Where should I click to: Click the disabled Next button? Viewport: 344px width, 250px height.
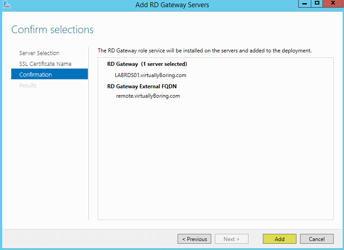231,239
